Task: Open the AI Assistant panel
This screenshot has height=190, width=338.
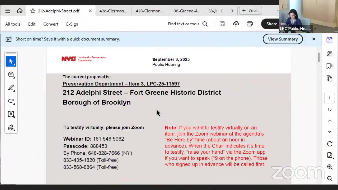Action: [329, 40]
